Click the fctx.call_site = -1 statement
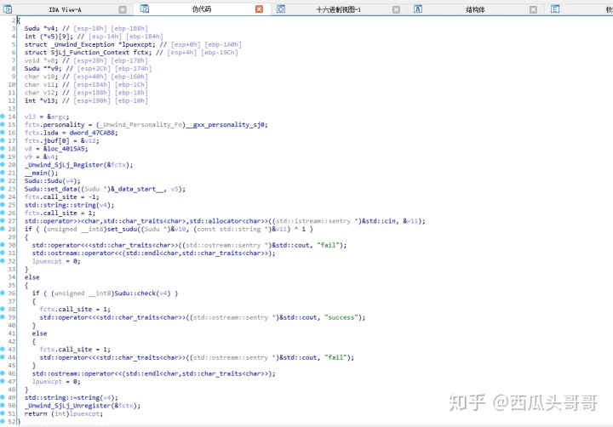 tap(62, 196)
